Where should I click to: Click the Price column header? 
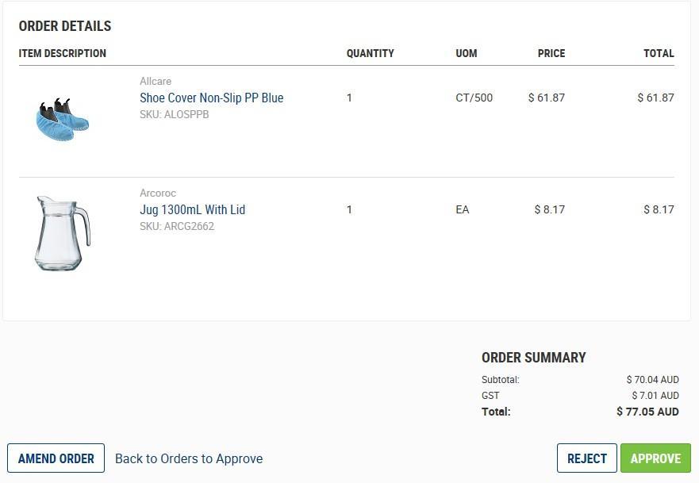[x=551, y=53]
